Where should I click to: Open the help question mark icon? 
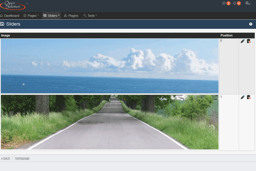(x=251, y=24)
